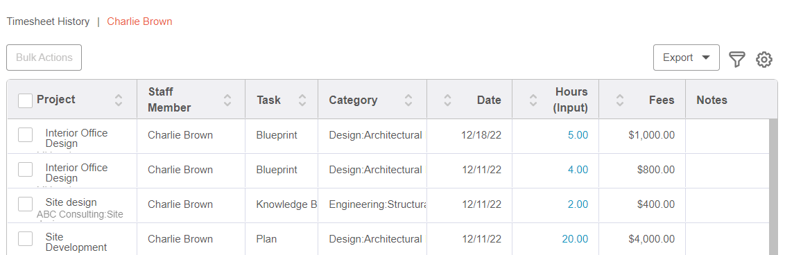Toggle the select-all checkbox in Project header

pos(26,100)
